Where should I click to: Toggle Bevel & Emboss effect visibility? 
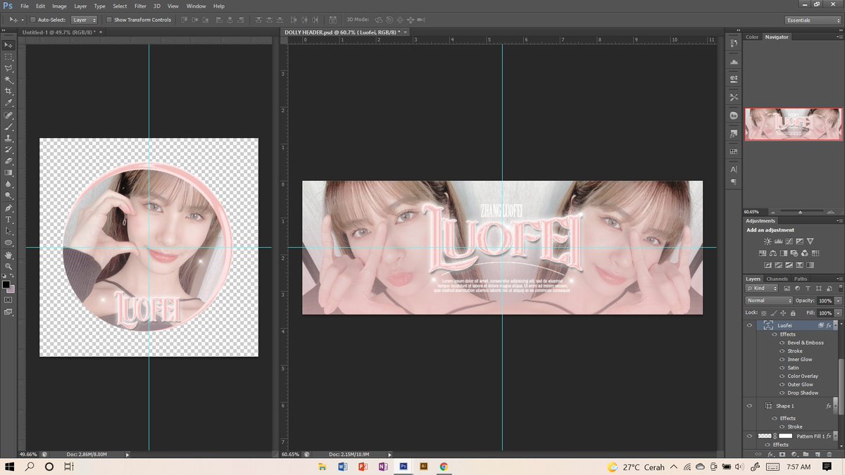[x=782, y=343]
